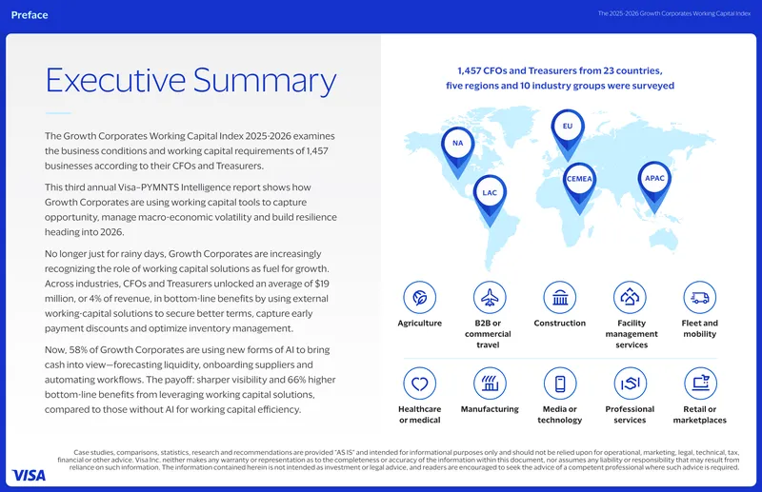Image resolution: width=762 pixels, height=492 pixels.
Task: Select the Media or technology phone icon
Action: point(560,384)
